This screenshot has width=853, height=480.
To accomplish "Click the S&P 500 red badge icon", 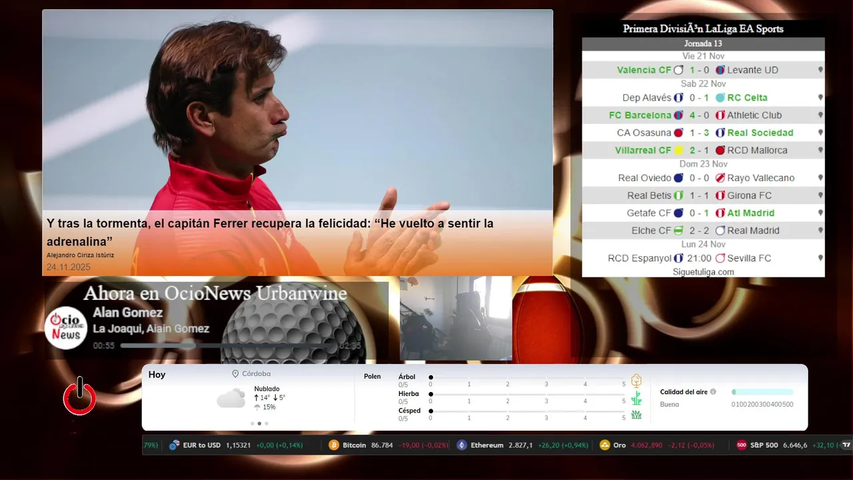I will tap(741, 445).
